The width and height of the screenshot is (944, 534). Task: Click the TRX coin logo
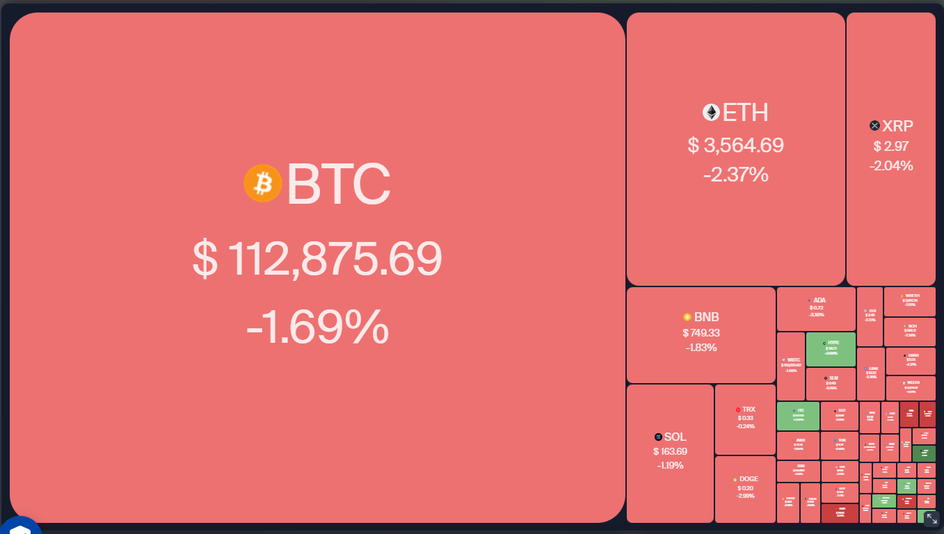click(738, 408)
